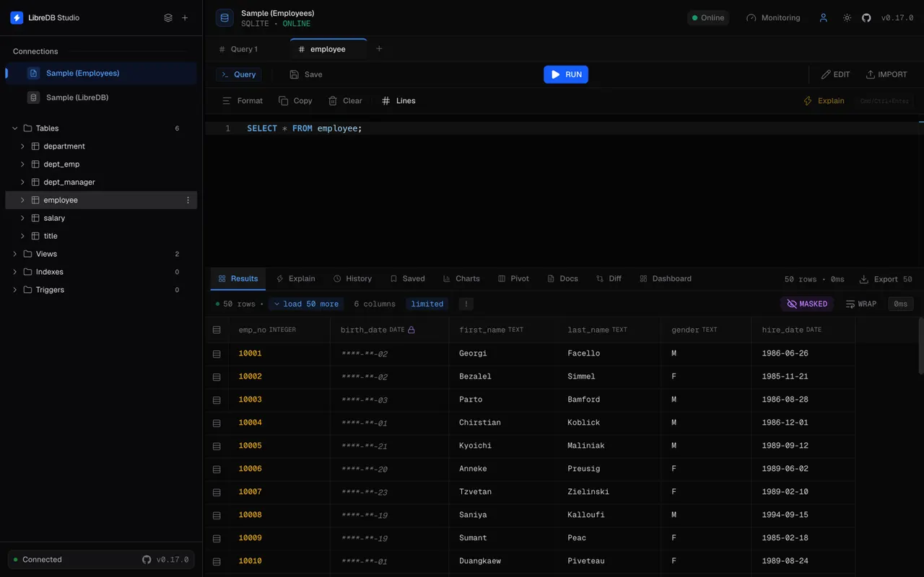Add a new query tab

379,49
